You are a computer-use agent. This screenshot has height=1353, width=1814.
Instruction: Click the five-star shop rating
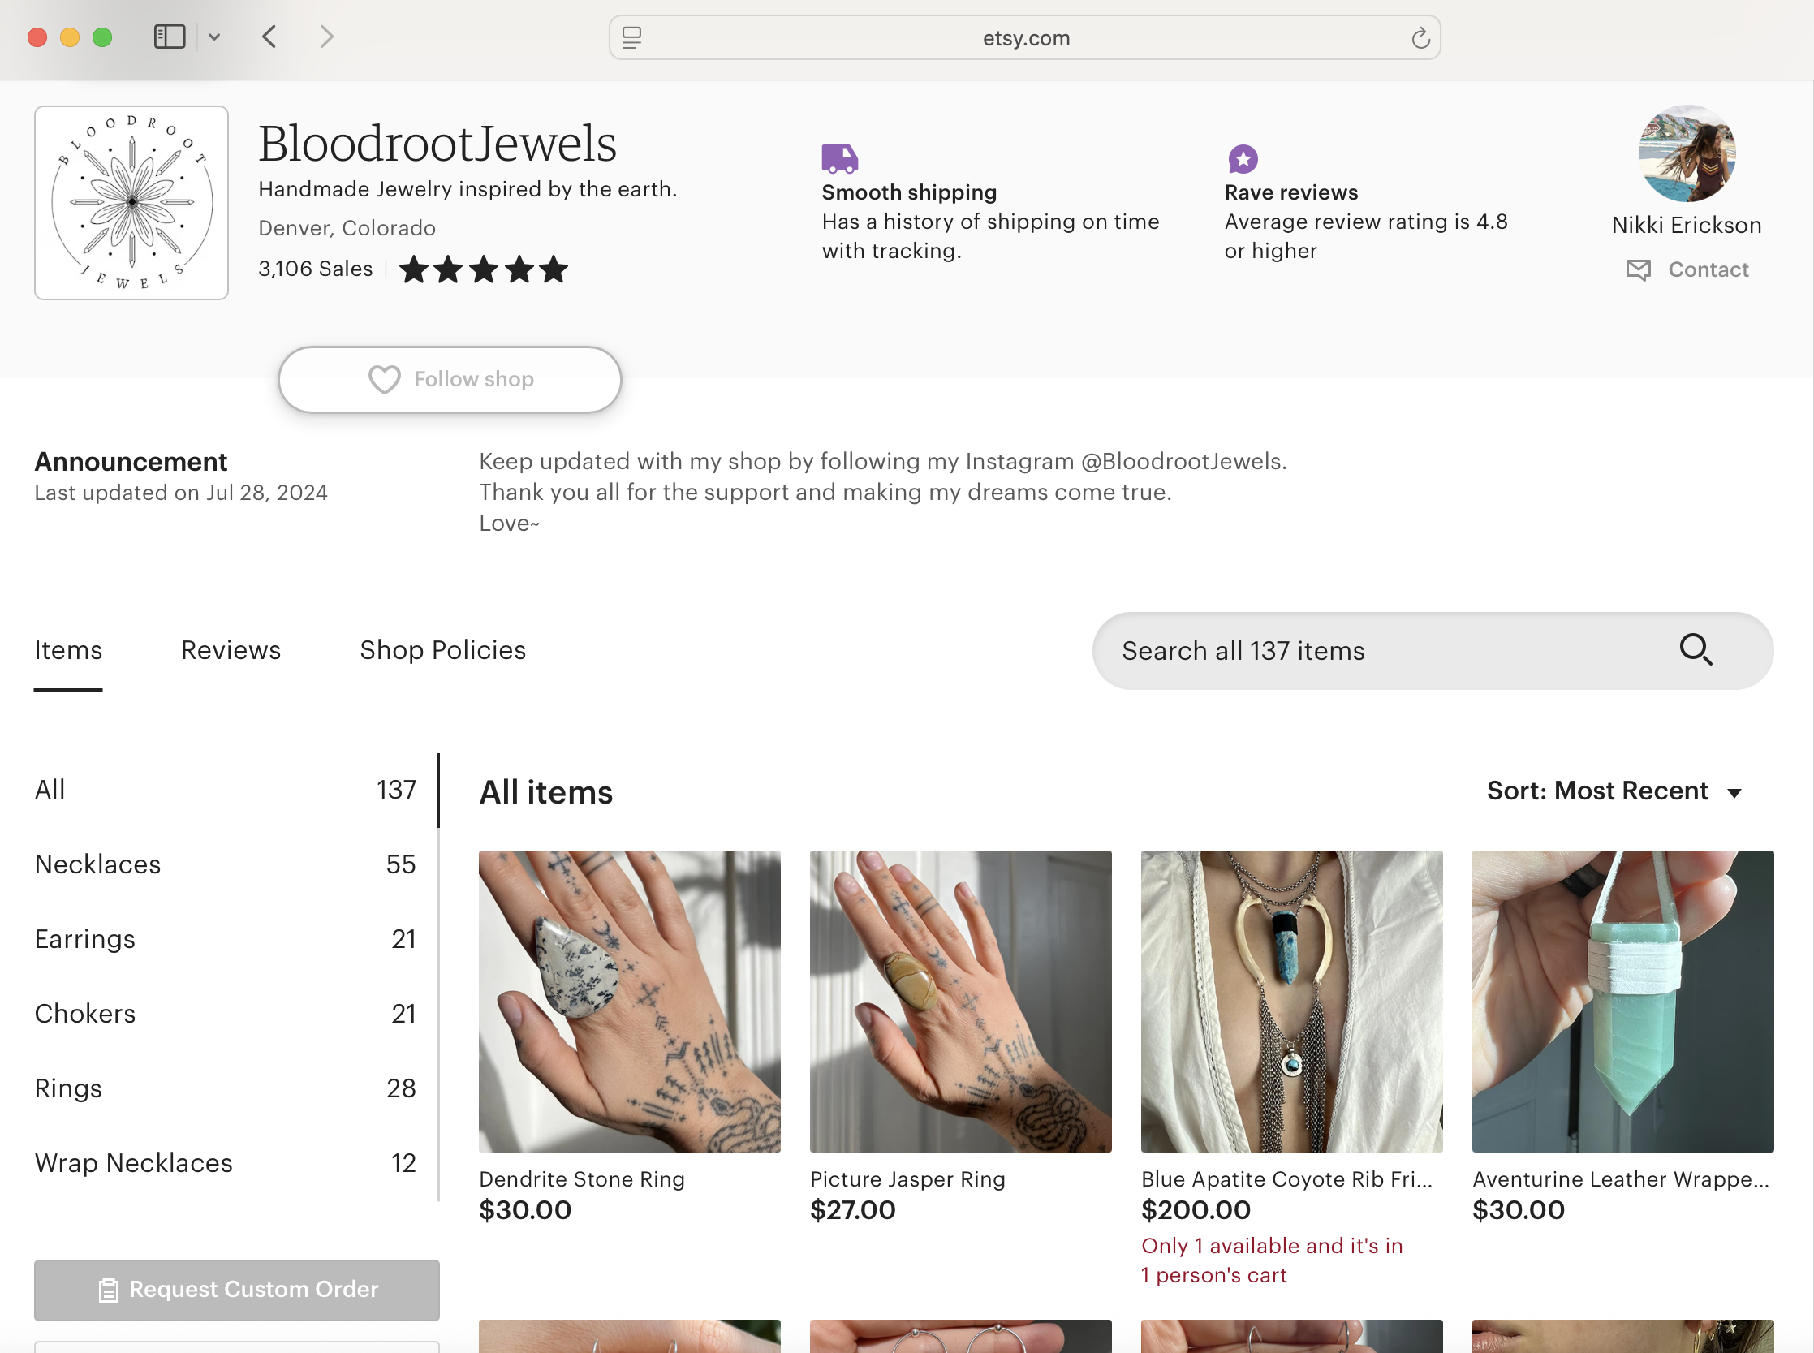coord(483,269)
